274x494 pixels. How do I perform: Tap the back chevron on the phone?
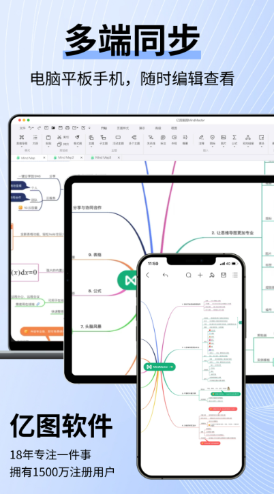147,275
